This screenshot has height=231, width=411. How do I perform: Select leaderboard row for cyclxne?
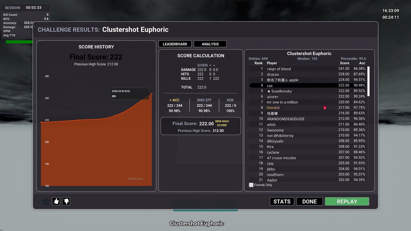pyautogui.click(x=308, y=152)
